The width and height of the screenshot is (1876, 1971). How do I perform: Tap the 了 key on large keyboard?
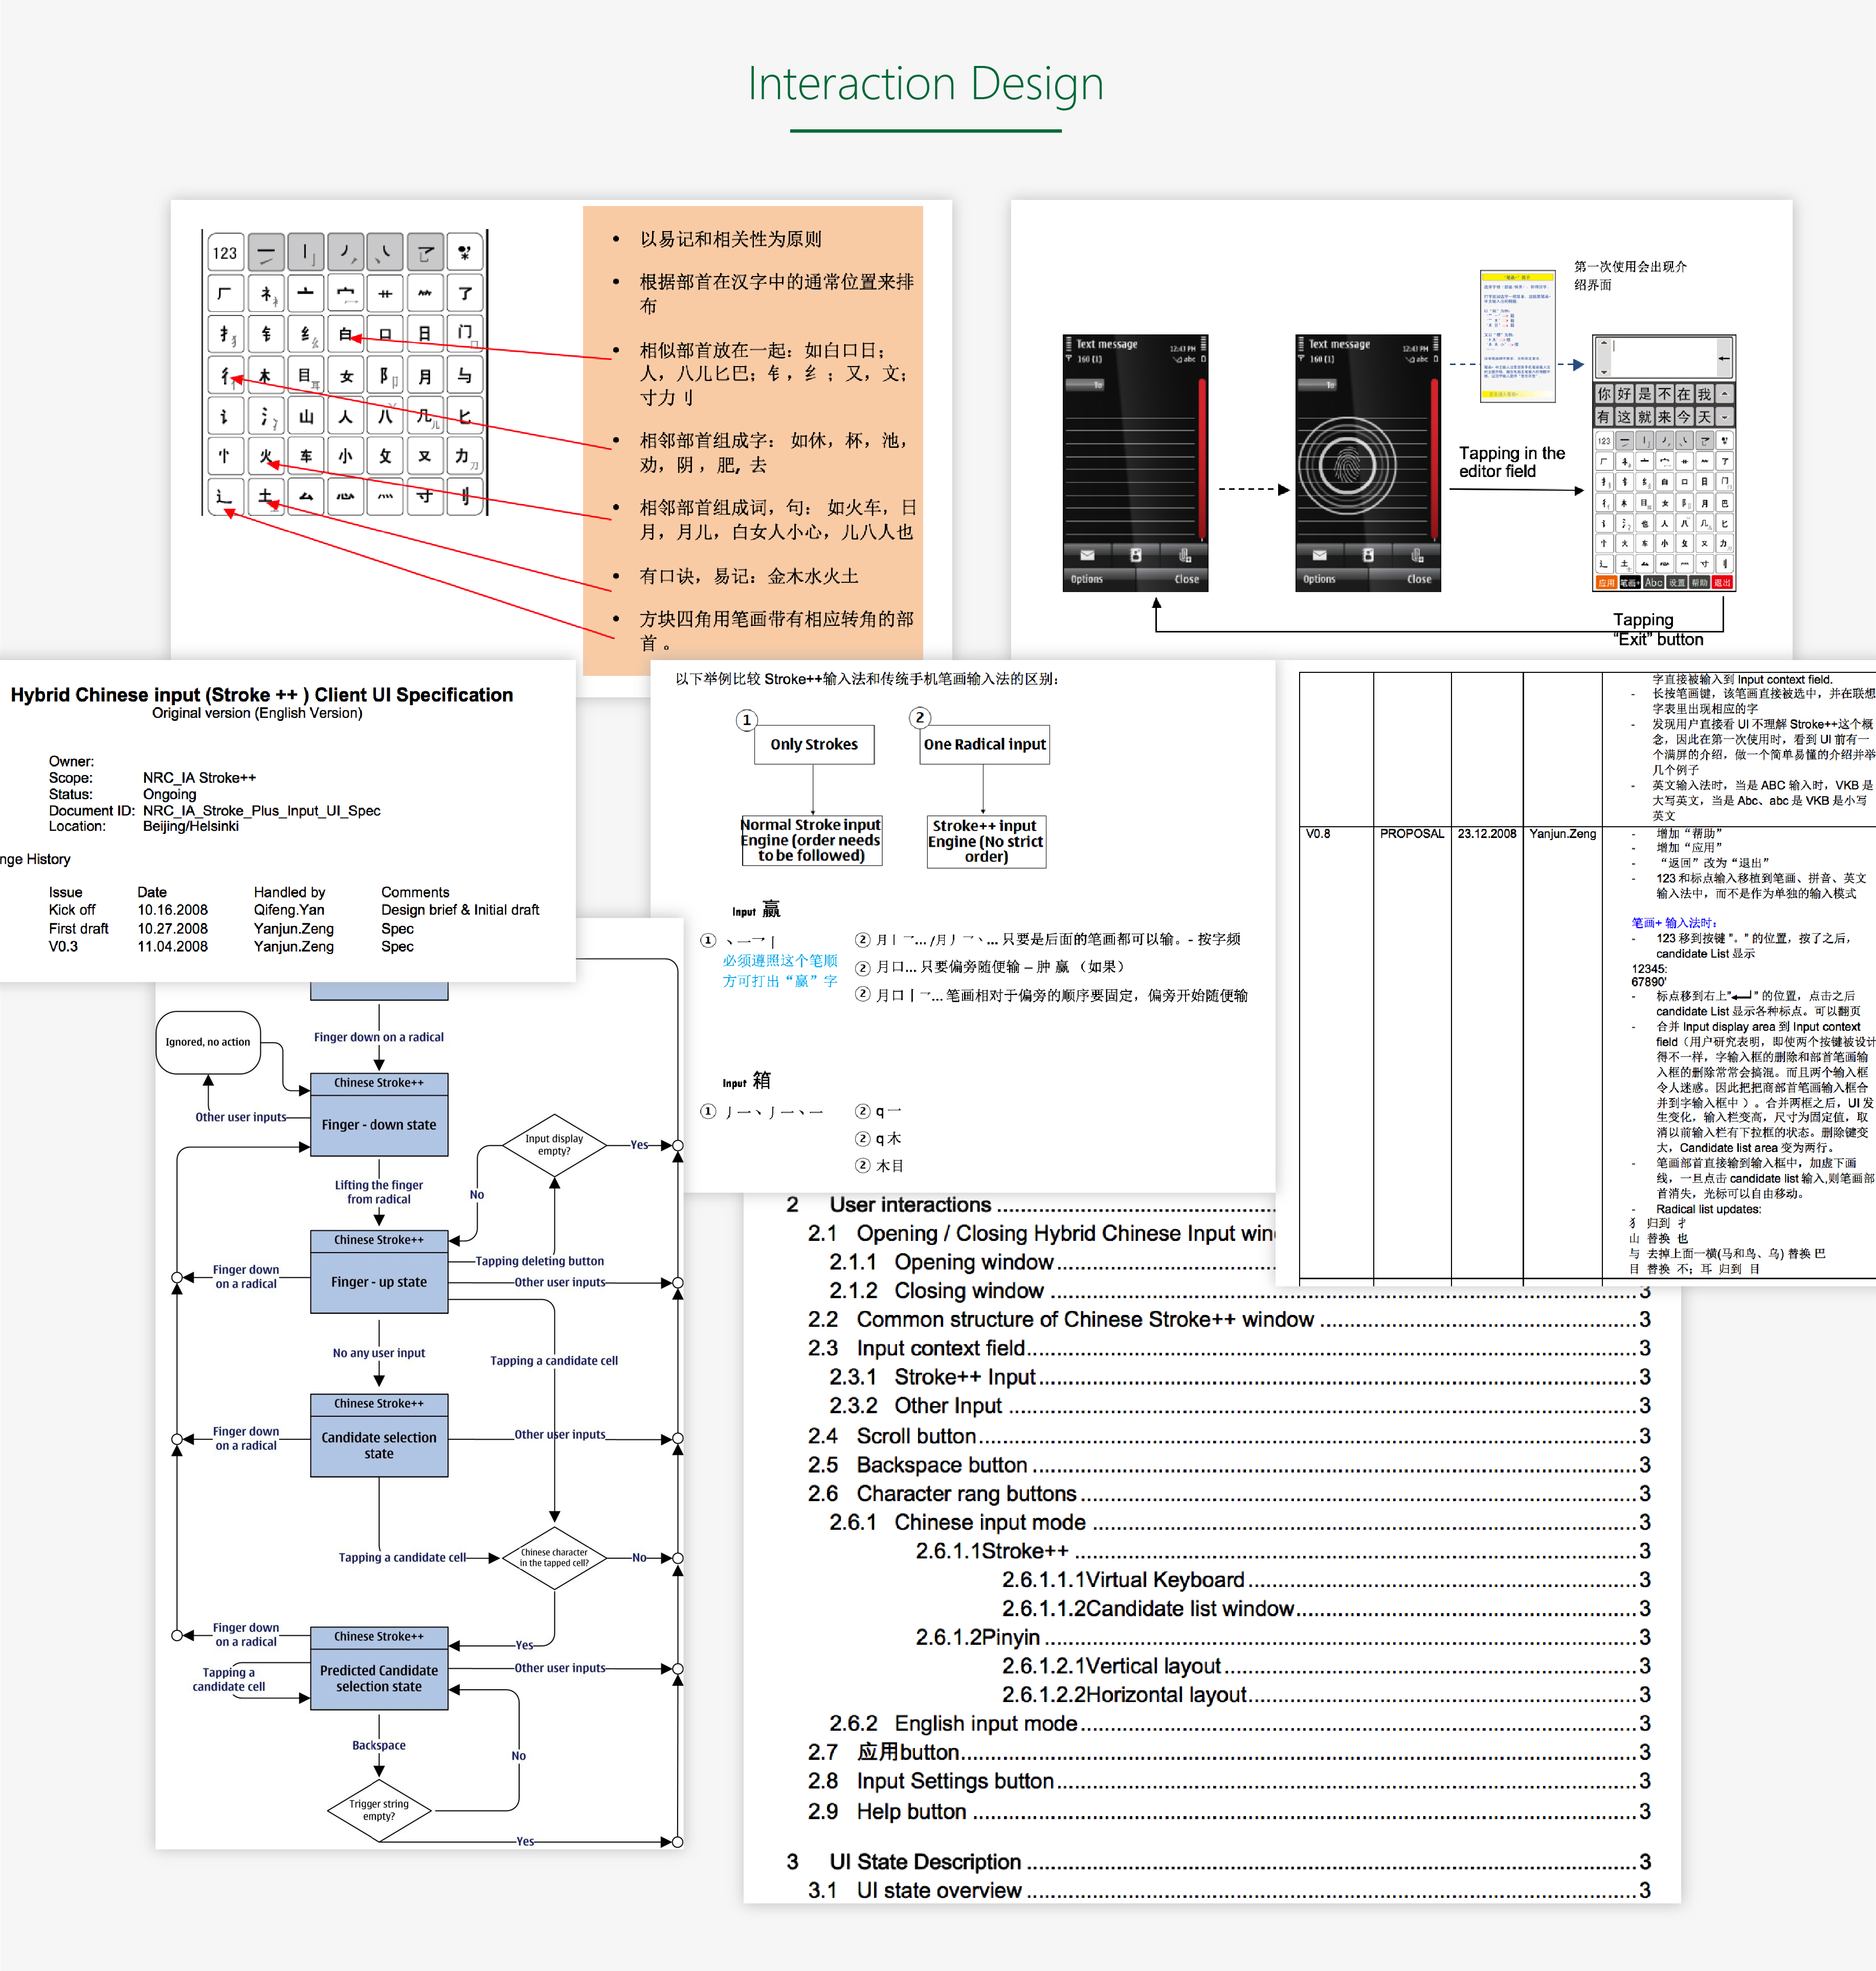pos(465,294)
